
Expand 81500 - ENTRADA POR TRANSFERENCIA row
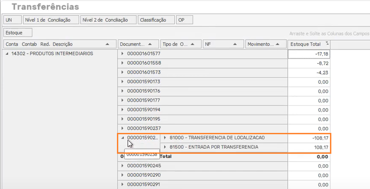pyautogui.click(x=165, y=147)
